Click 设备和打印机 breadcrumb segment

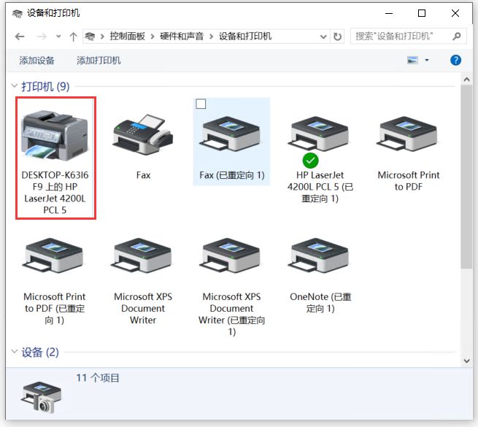(x=245, y=36)
